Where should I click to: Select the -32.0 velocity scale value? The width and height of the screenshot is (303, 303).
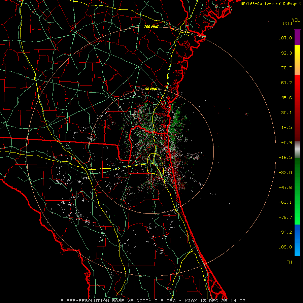tap(285, 173)
